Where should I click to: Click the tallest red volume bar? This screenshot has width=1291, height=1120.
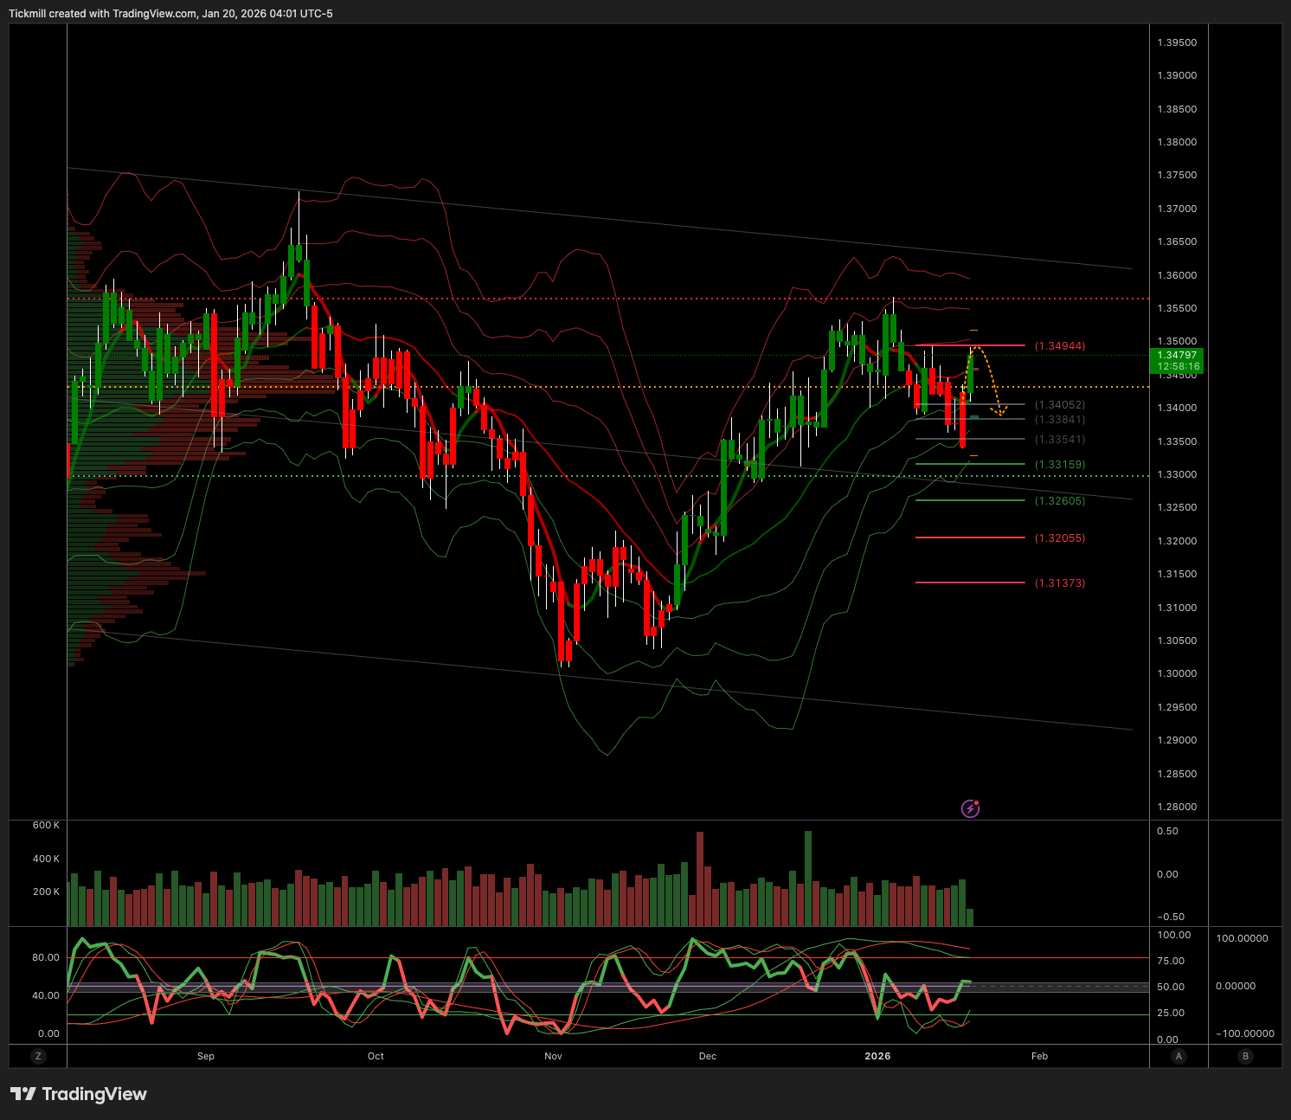[700, 879]
